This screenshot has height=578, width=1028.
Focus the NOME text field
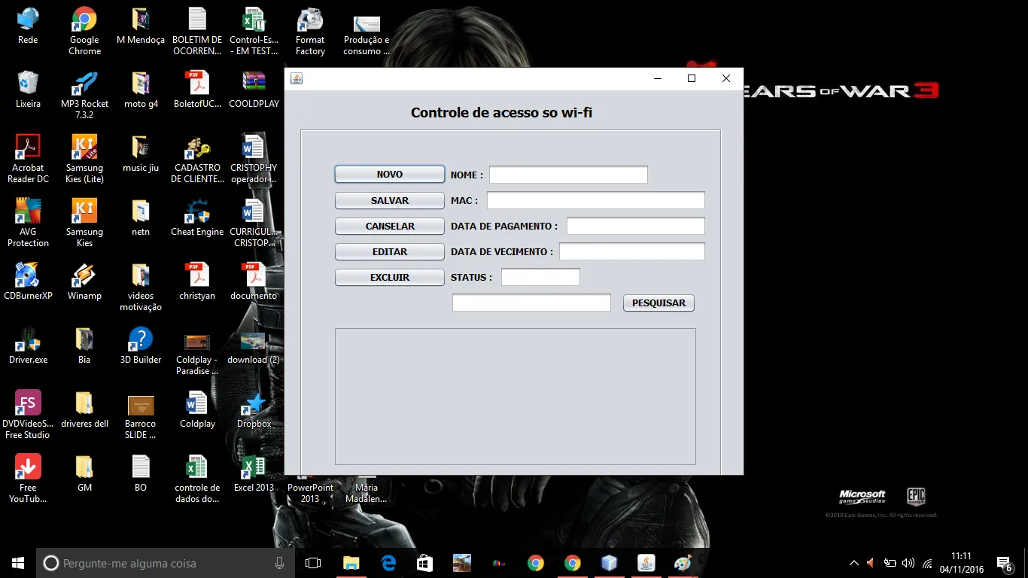[x=568, y=175]
